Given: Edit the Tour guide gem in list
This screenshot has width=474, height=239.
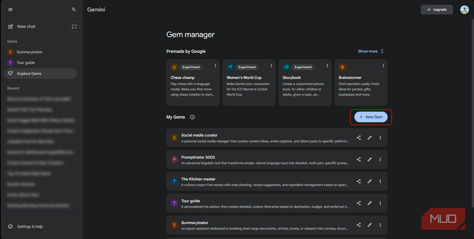Looking at the screenshot, I should coord(370,203).
